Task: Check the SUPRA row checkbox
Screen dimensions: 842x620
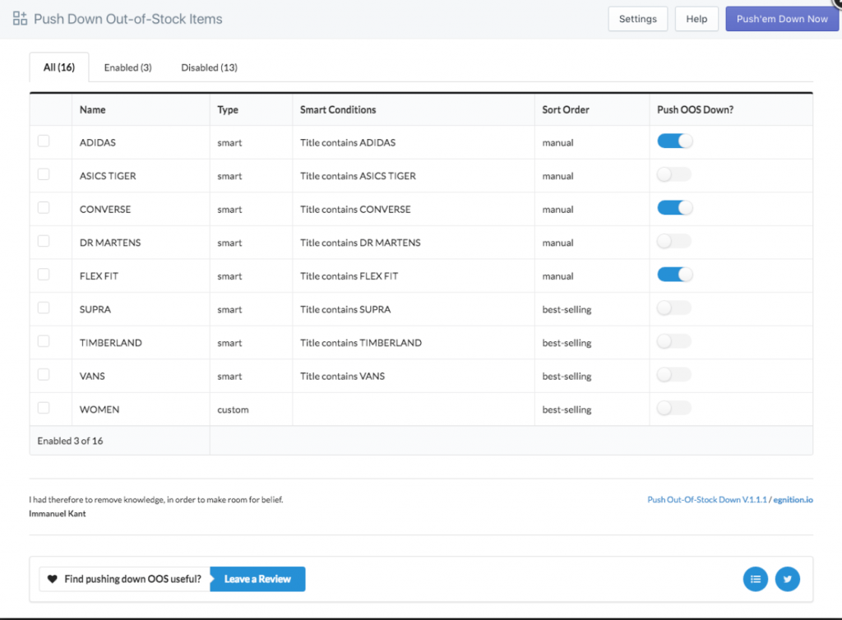Action: pos(44,308)
